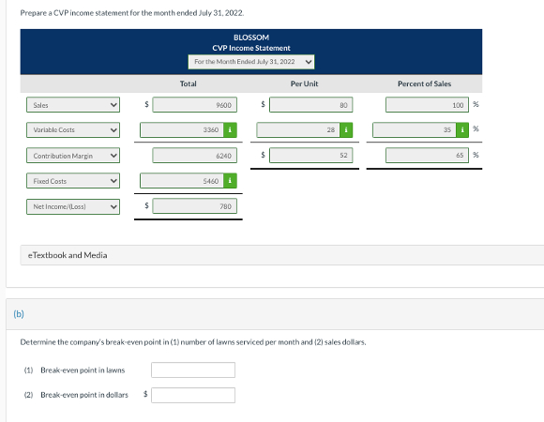Viewport: 544px width, 422px height.
Task: Click the Contribution Margin total field 6240
Action: tap(195, 156)
